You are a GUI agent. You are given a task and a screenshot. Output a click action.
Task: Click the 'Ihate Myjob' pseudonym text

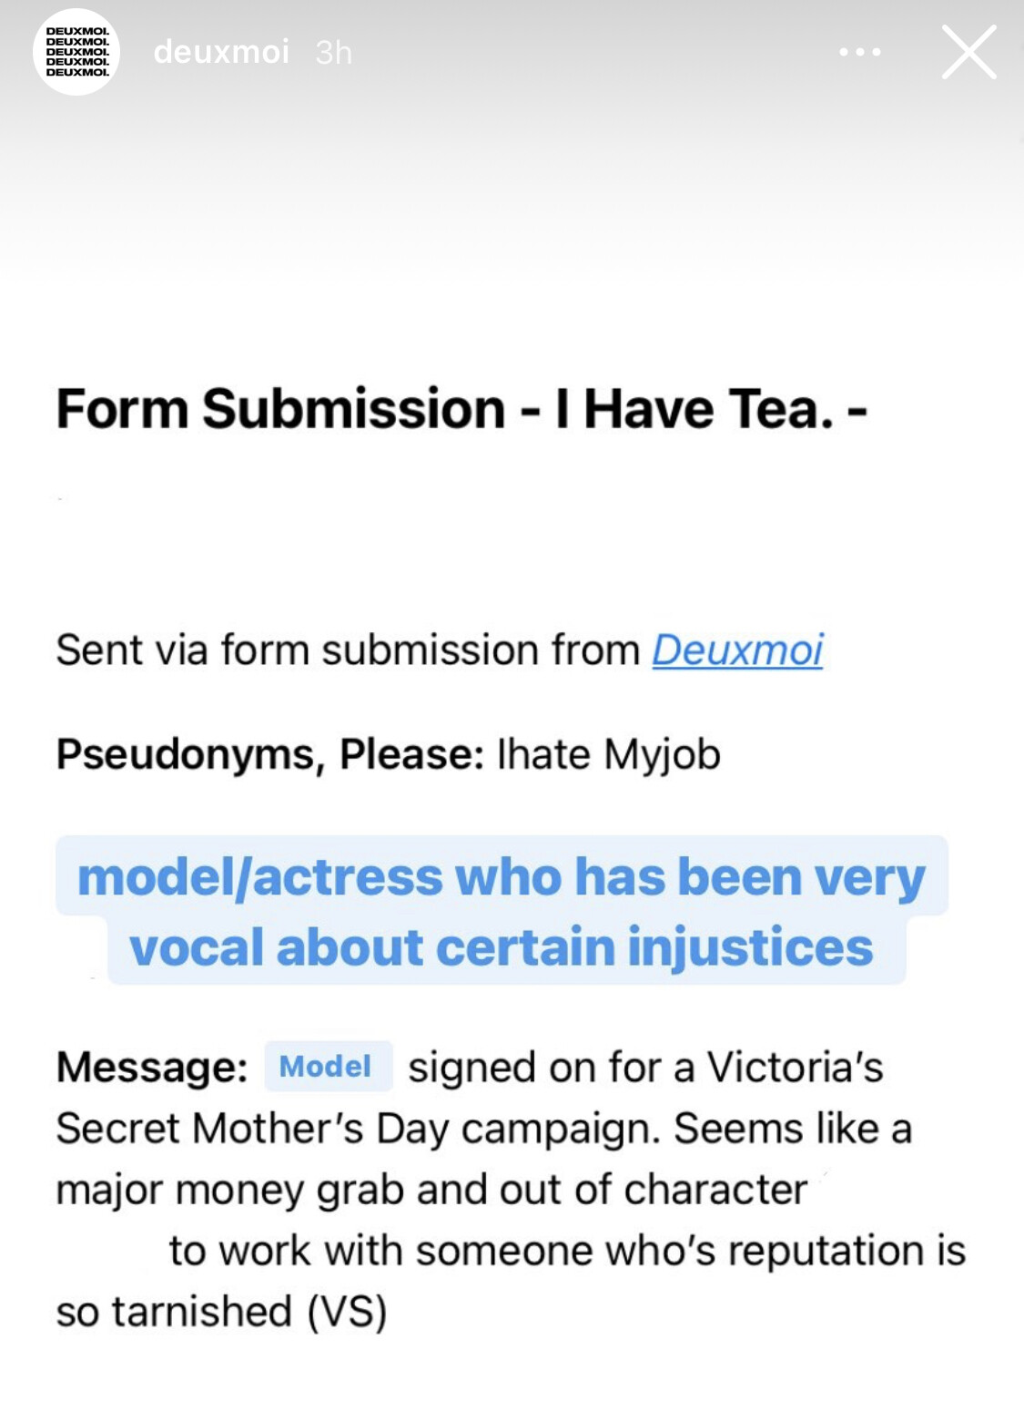[x=608, y=754]
